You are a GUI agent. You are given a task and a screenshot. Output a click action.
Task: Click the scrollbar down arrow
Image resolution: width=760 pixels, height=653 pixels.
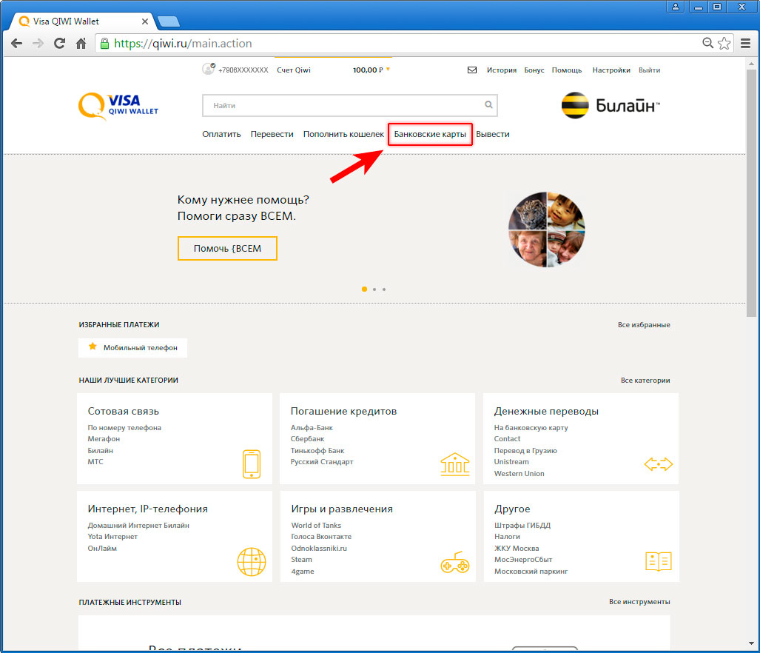coord(751,643)
